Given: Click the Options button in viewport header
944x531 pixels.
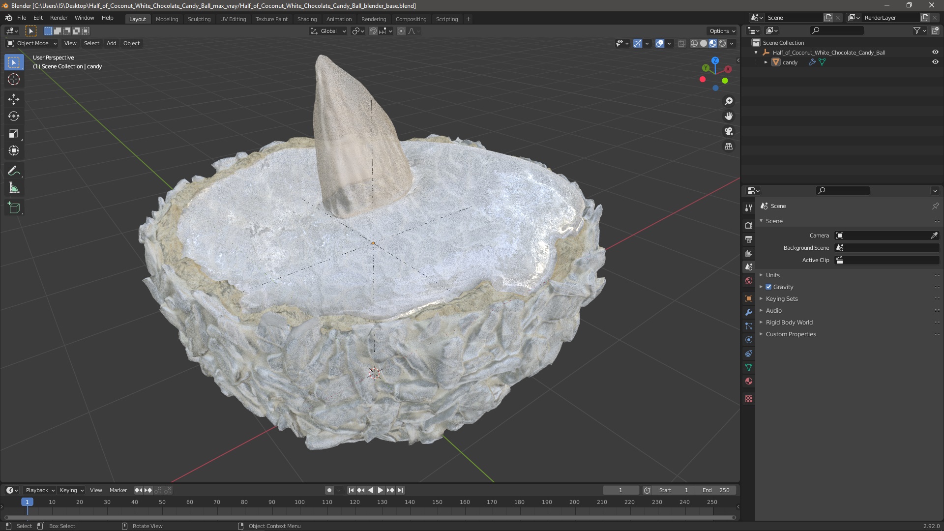Looking at the screenshot, I should (722, 31).
